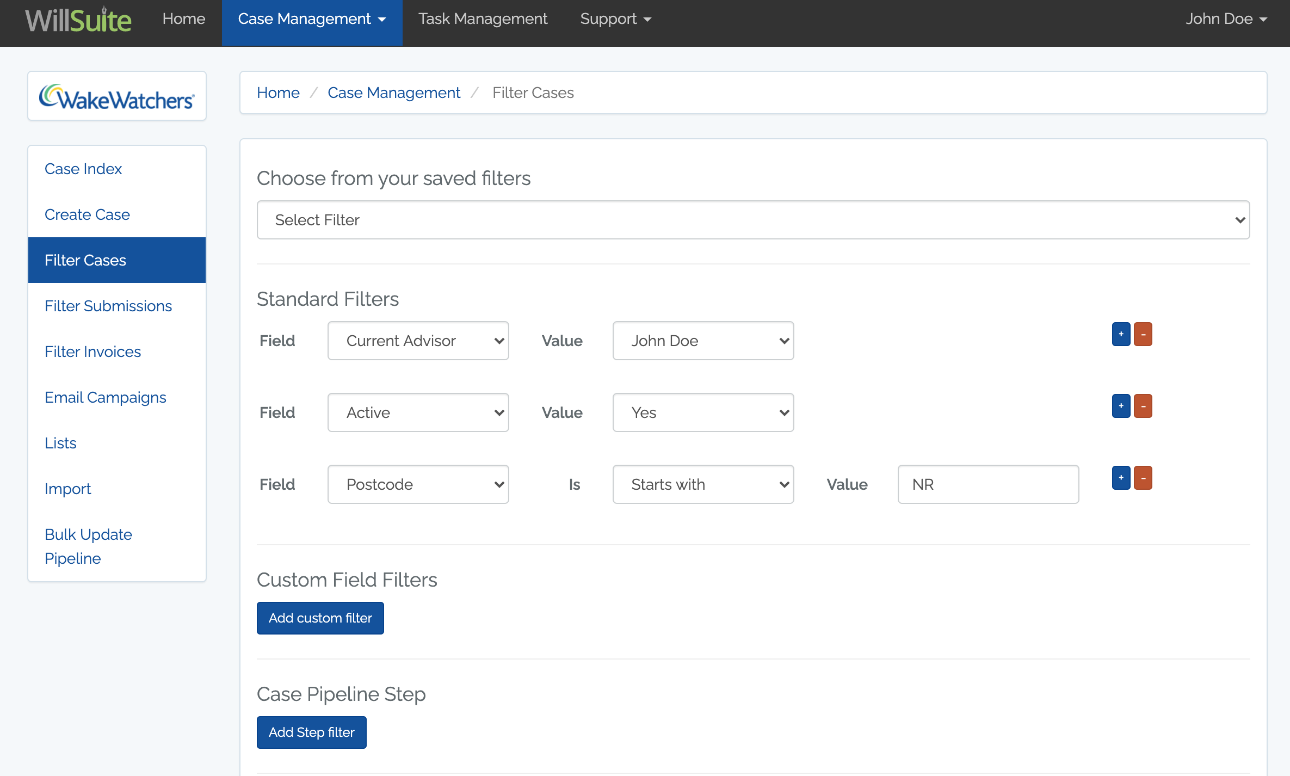This screenshot has height=776, width=1290.
Task: Remove the Current Advisor filter row
Action: tap(1143, 334)
